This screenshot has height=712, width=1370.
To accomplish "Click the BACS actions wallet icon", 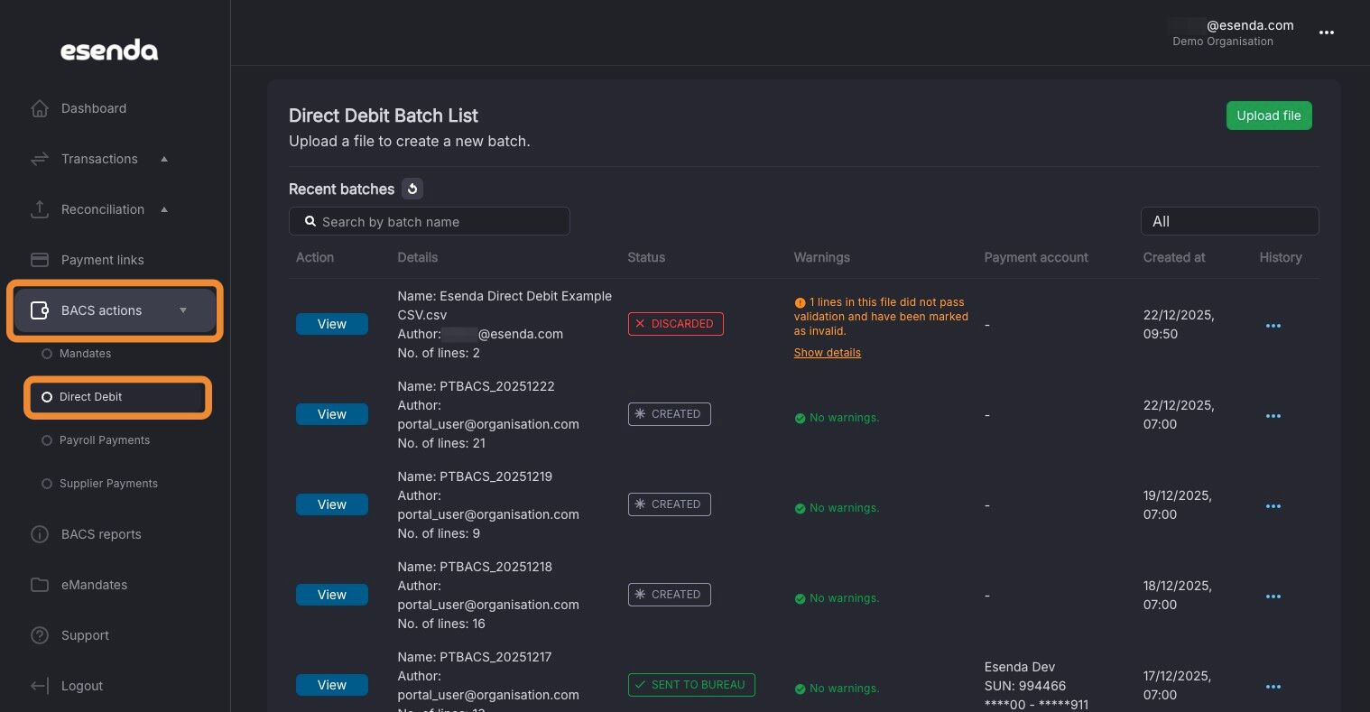I will (x=40, y=310).
